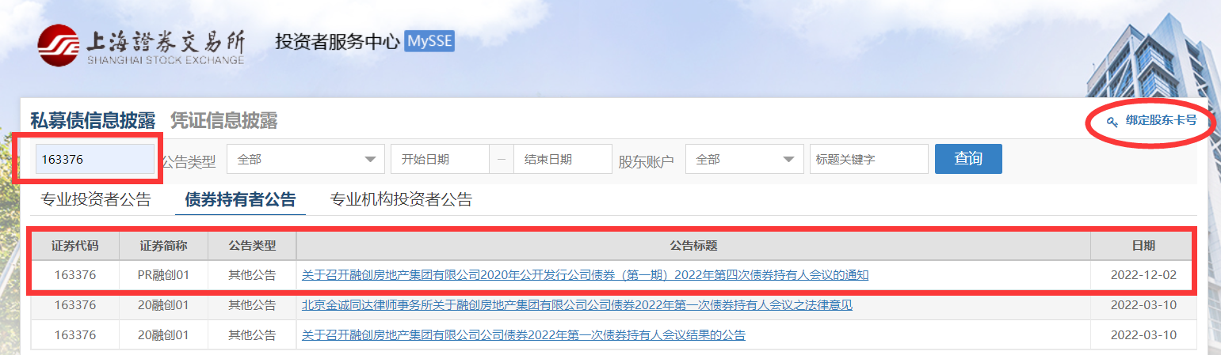Click the 绑定股东卡号 link
Viewport: 1221px width, 355px height.
[x=1161, y=121]
